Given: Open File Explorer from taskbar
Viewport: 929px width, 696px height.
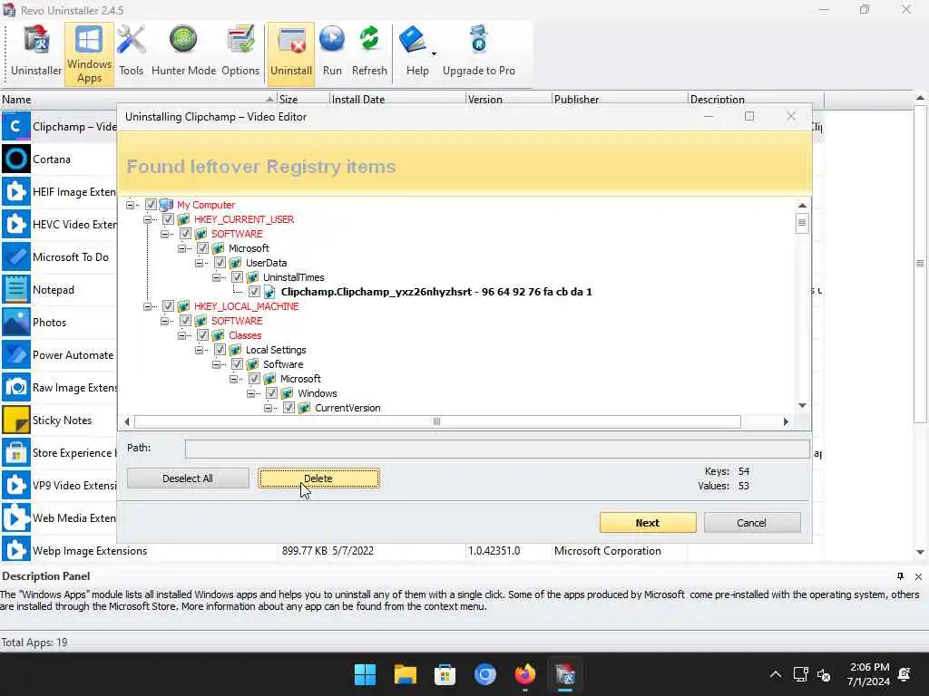Looking at the screenshot, I should [x=406, y=674].
